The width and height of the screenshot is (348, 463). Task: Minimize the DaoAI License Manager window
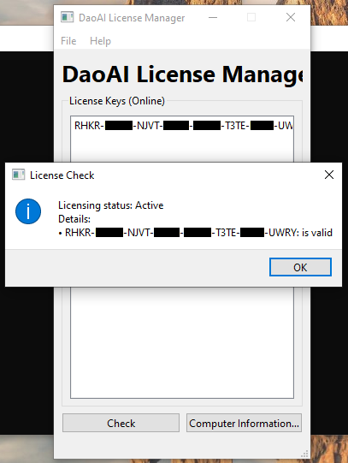click(x=213, y=17)
